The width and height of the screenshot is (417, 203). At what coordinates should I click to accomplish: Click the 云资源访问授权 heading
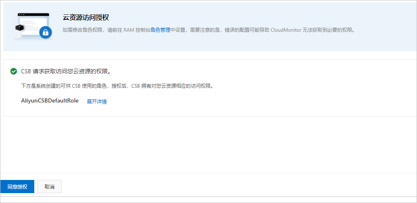[x=86, y=18]
